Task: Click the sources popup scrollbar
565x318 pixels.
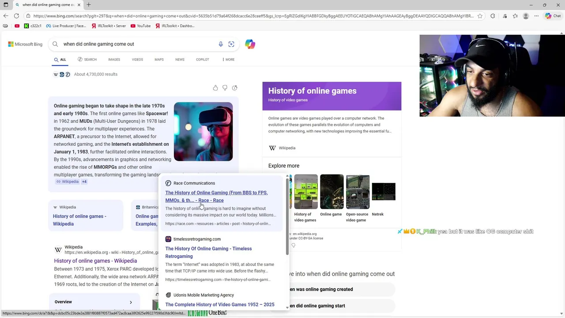Action: click(x=287, y=216)
